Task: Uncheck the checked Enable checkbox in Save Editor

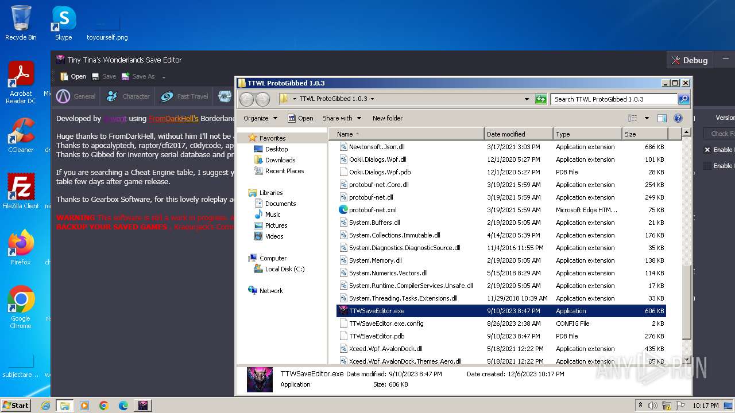Action: click(707, 150)
